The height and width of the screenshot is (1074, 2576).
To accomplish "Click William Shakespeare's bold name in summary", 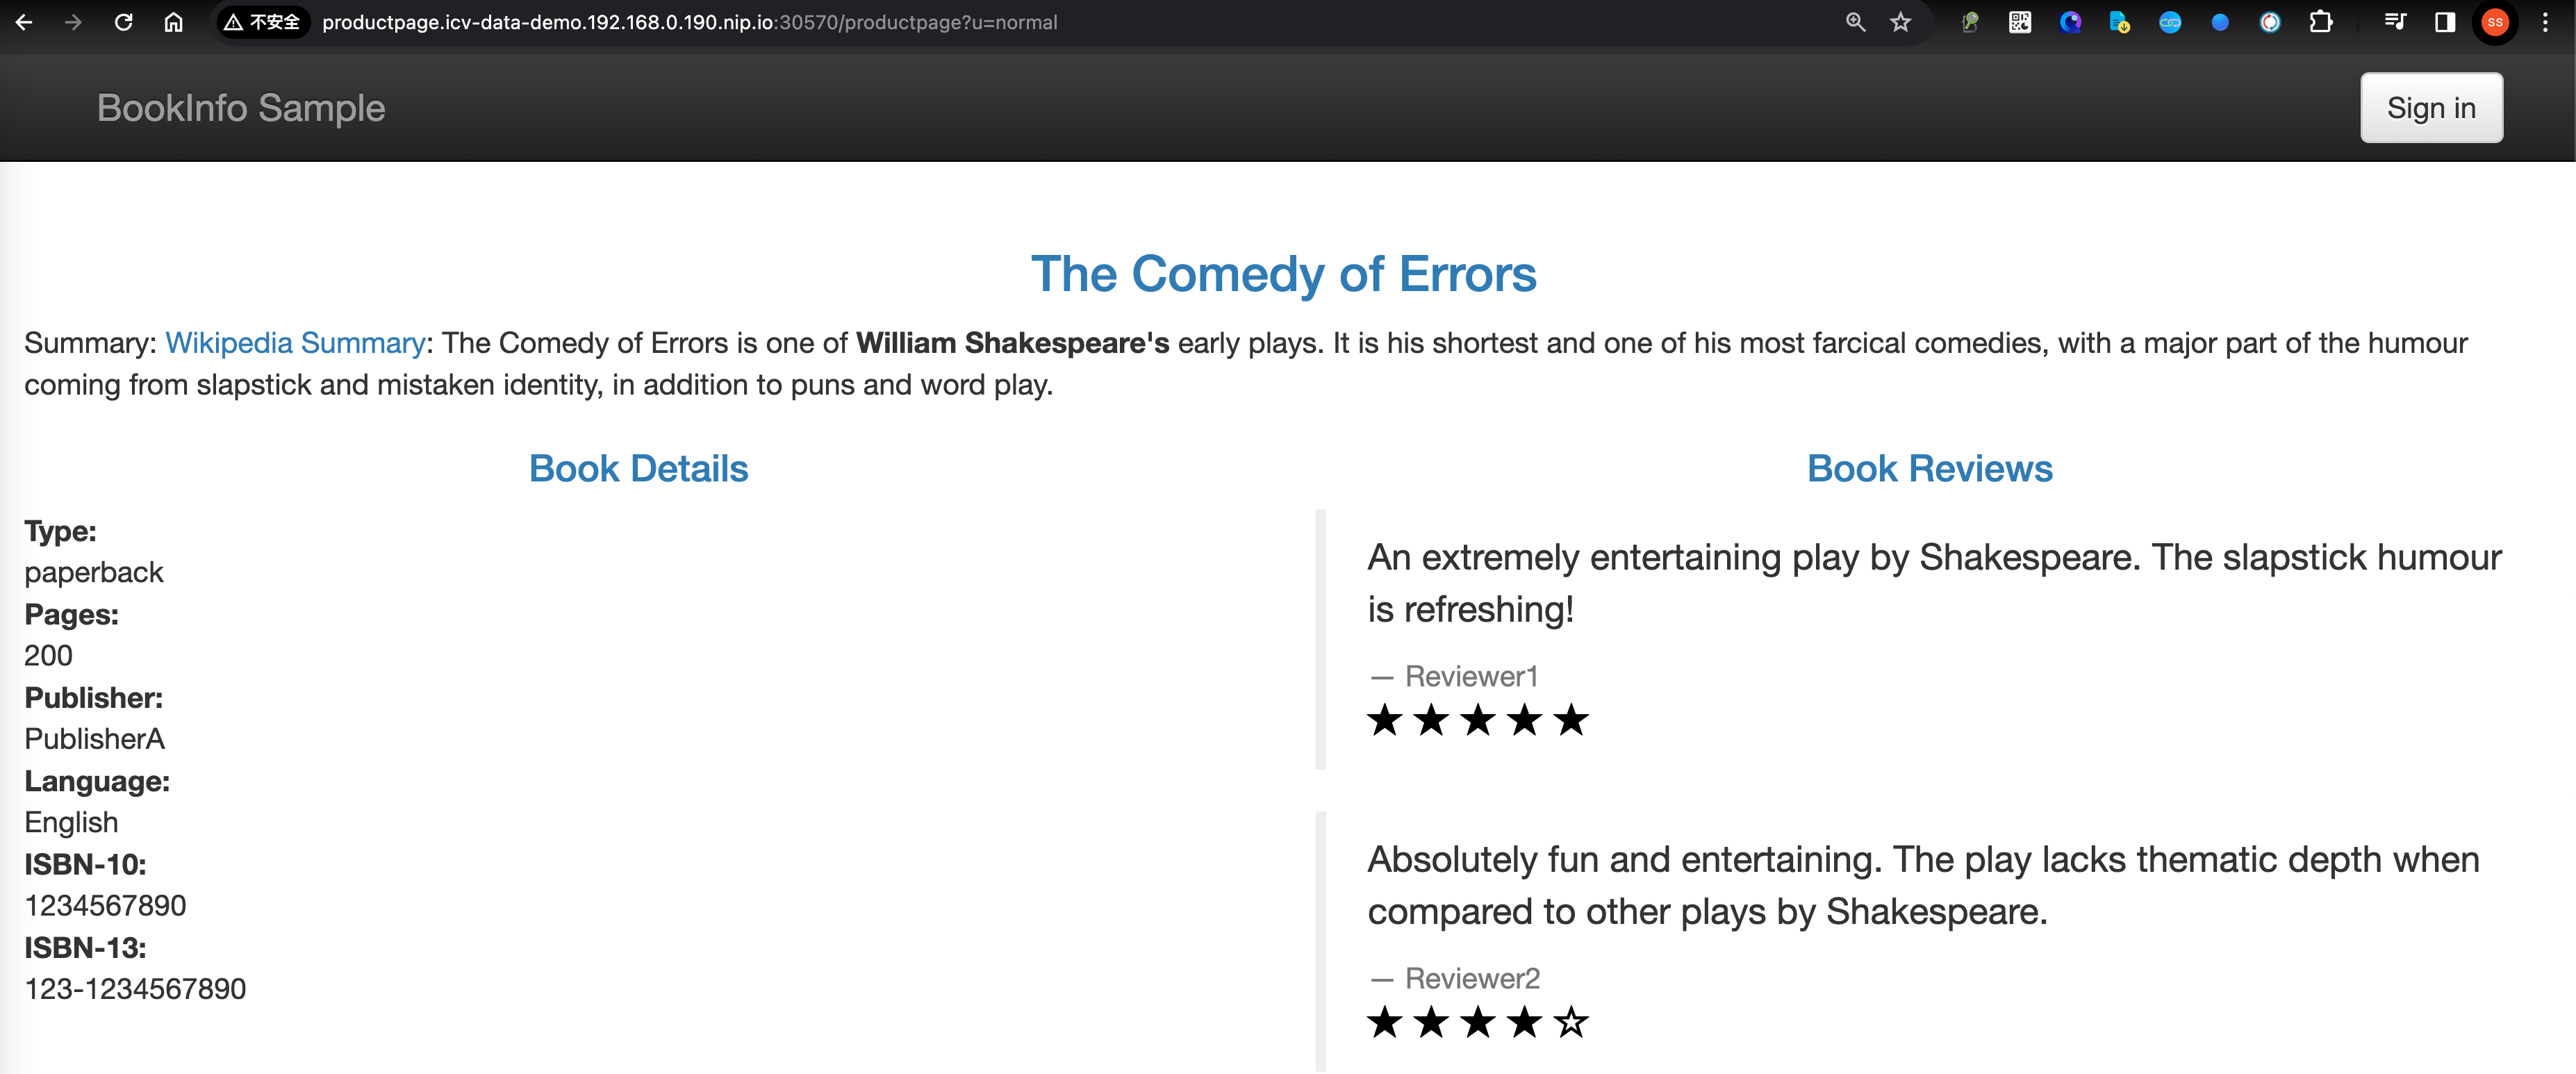I will [1012, 342].
